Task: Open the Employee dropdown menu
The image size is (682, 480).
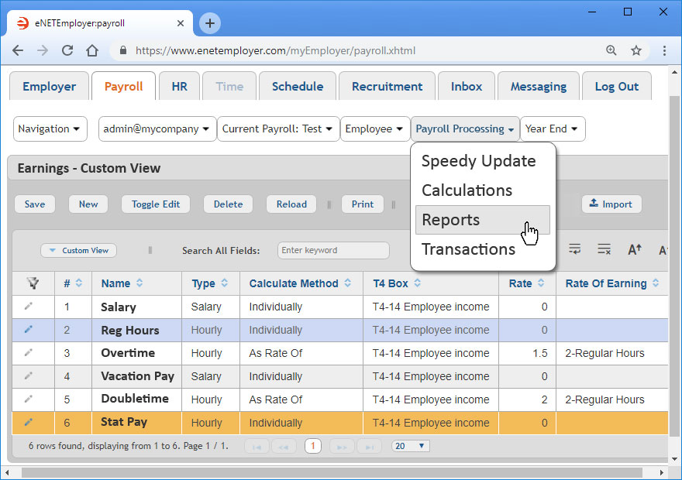Action: [375, 129]
